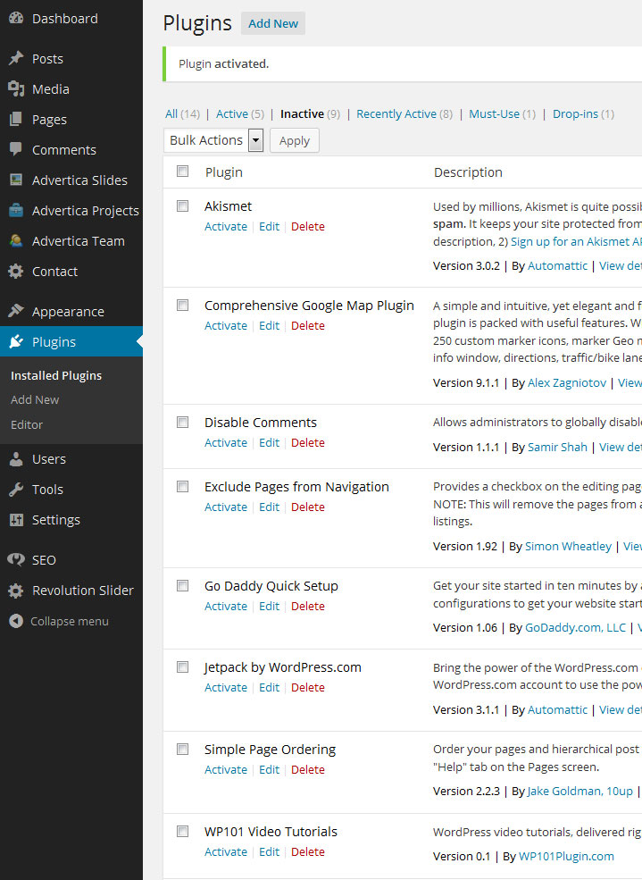Click 'Version 9.1.1' text

(x=466, y=382)
